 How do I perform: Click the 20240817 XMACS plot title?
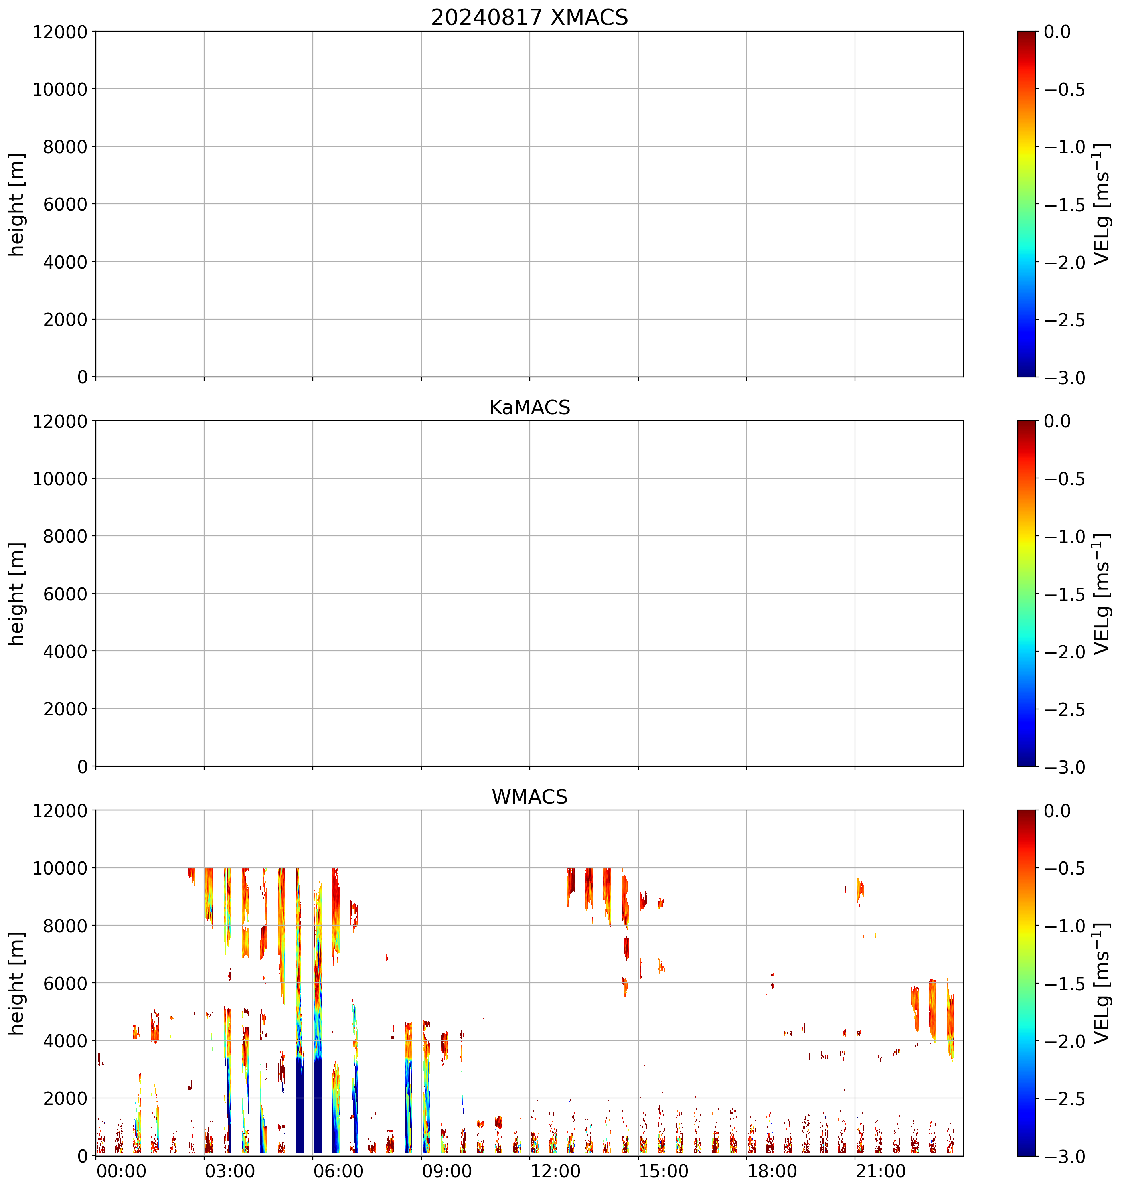point(529,17)
